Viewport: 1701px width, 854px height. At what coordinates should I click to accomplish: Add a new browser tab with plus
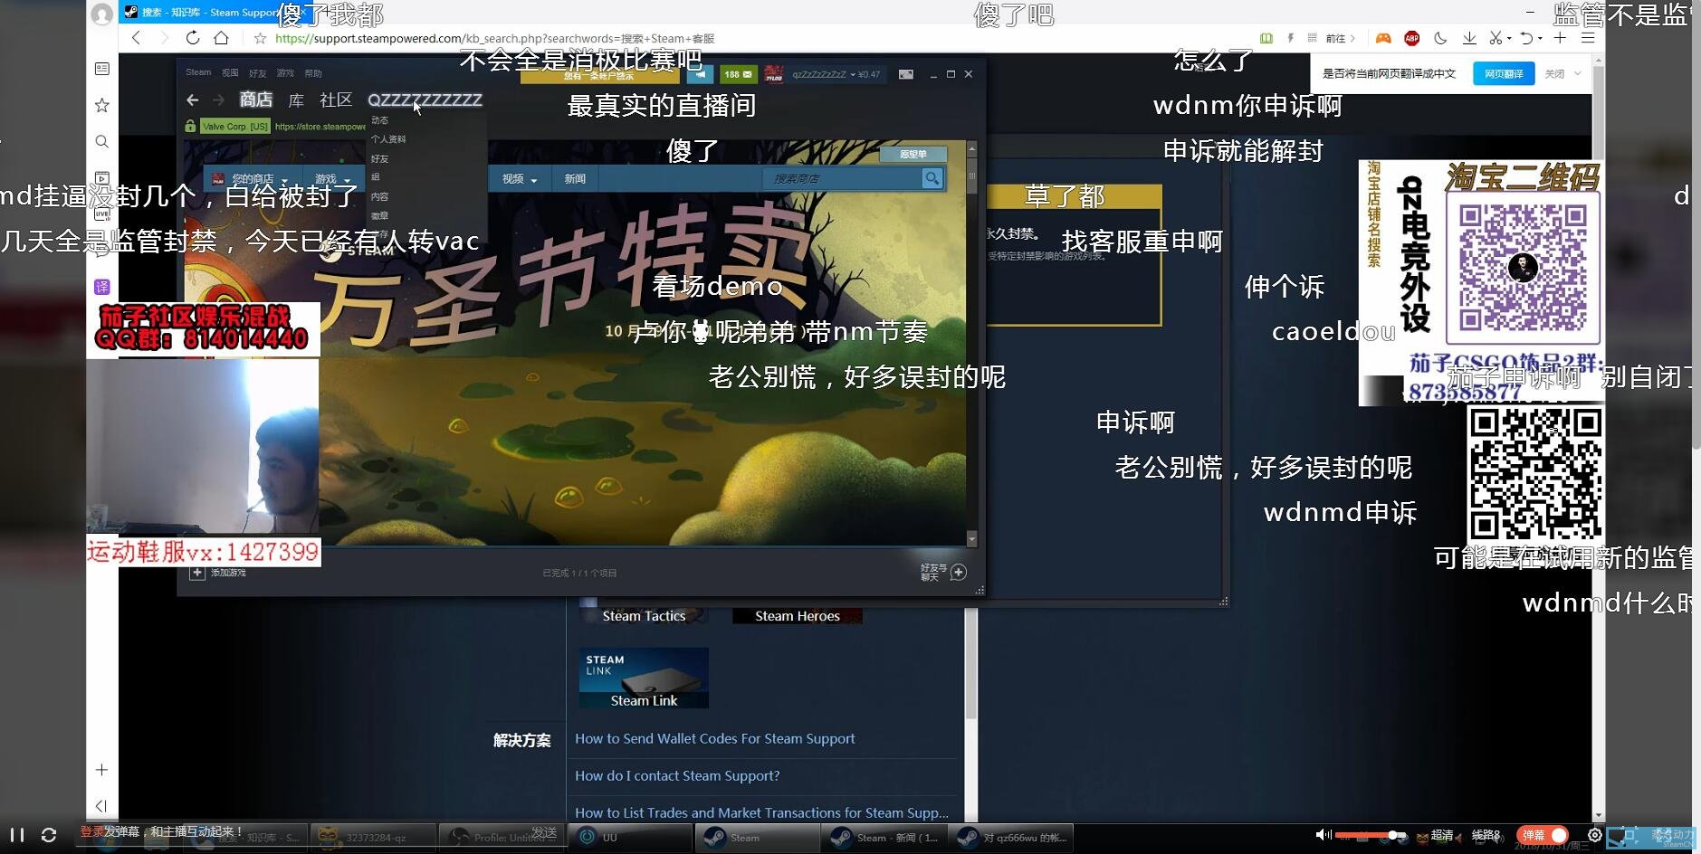point(1560,38)
